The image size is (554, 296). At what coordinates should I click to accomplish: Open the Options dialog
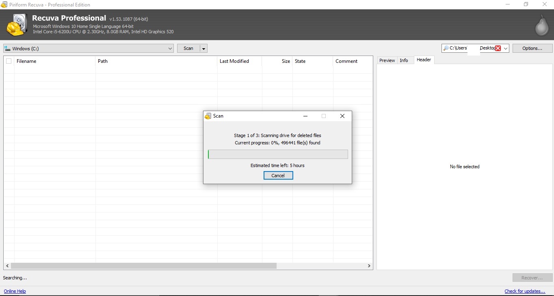coord(532,48)
